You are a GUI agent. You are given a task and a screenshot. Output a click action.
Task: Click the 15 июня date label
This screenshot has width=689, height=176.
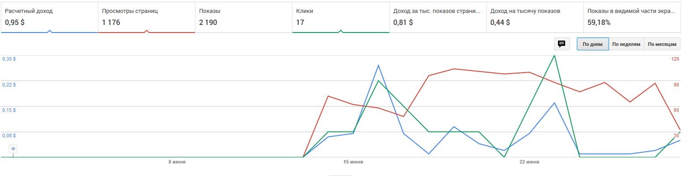[x=353, y=162]
